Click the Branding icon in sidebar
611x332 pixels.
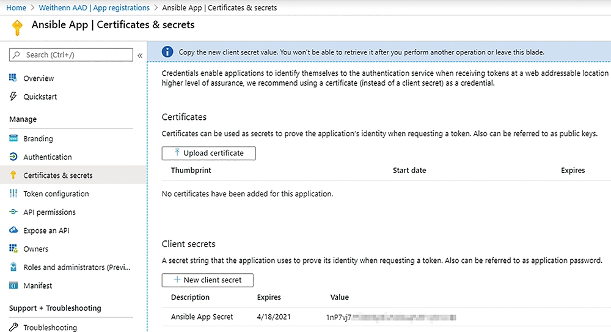(x=13, y=138)
